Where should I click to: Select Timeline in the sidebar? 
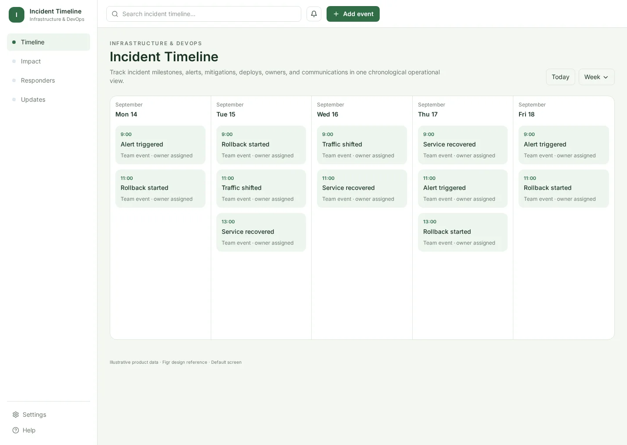coord(48,42)
